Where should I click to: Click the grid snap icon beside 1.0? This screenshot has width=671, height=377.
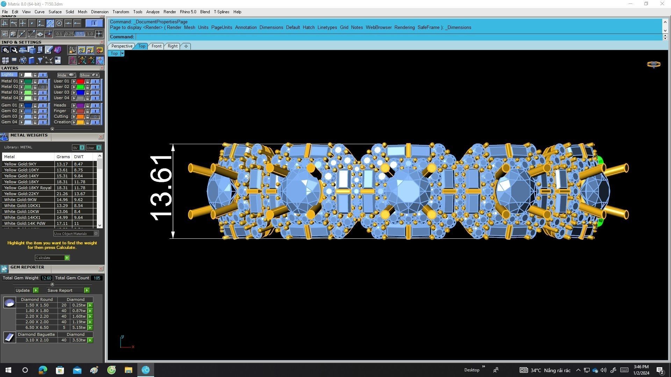coord(99,34)
